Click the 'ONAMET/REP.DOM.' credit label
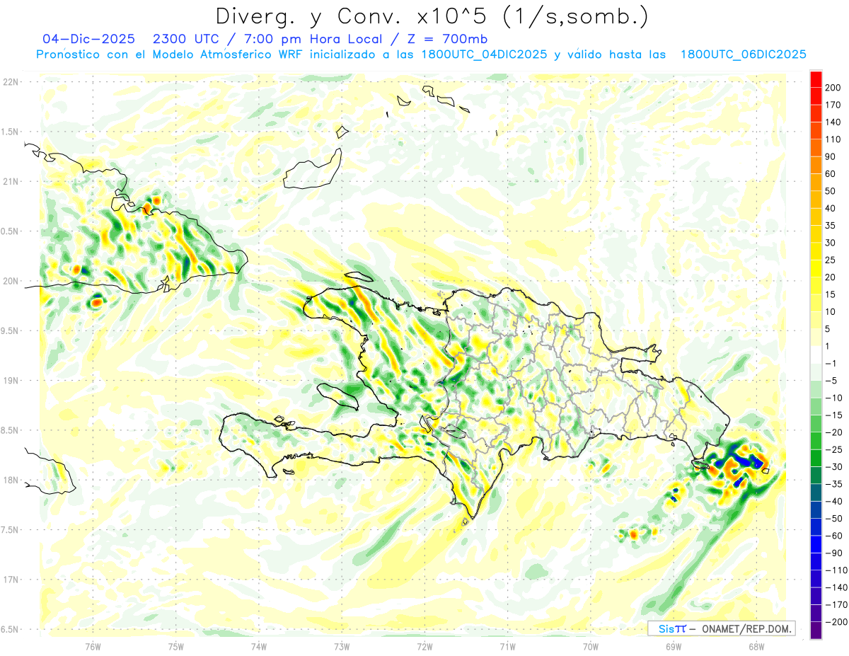This screenshot has width=849, height=656. [x=749, y=628]
